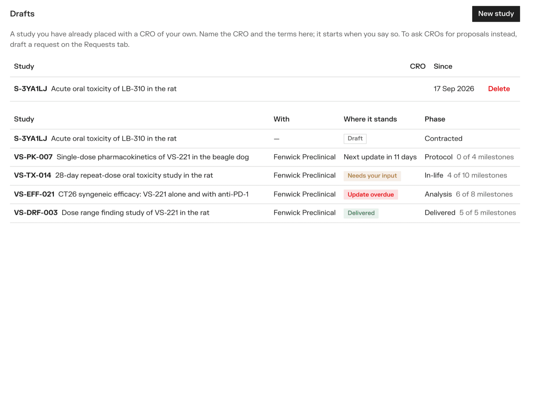Click the New study button

click(x=496, y=14)
